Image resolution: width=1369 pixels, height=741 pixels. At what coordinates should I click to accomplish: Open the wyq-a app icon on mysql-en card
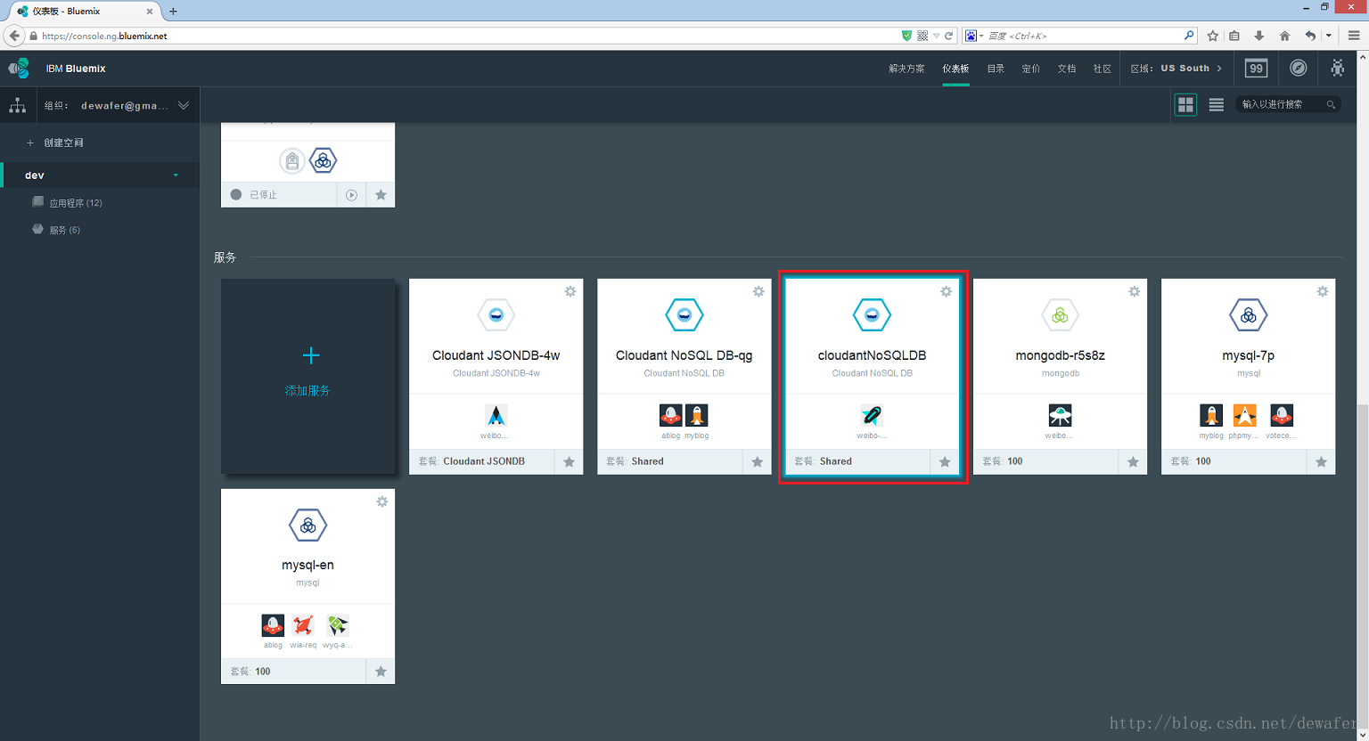[338, 625]
